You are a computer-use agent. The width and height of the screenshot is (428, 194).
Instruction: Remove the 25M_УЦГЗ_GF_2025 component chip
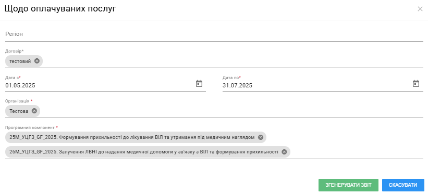click(261, 137)
